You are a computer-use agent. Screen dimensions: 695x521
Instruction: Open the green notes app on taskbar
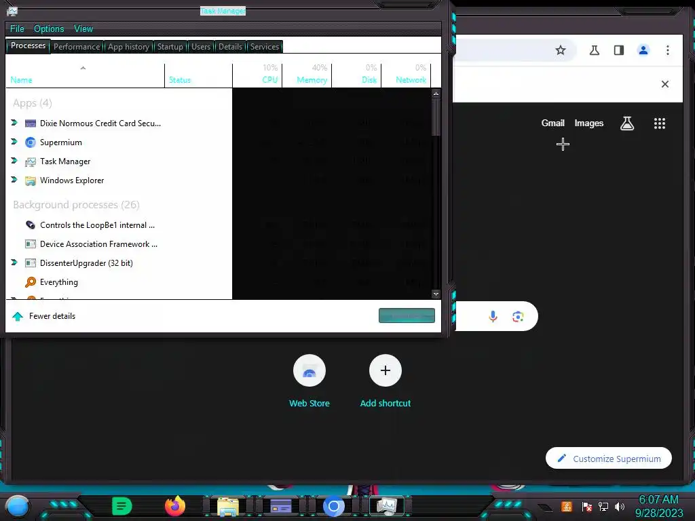click(x=122, y=506)
